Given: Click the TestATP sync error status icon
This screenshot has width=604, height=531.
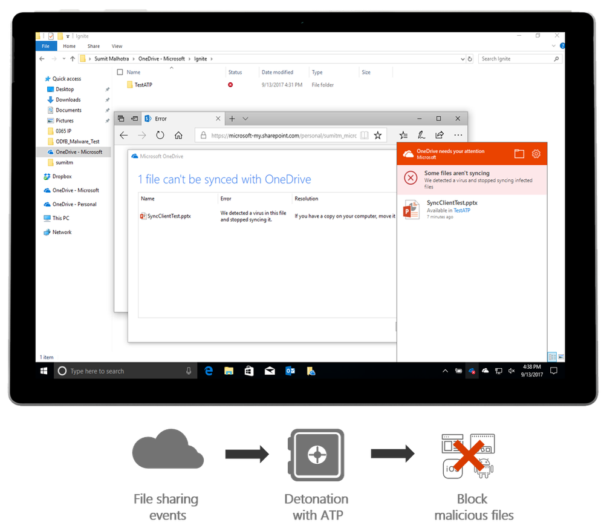Looking at the screenshot, I should pyautogui.click(x=230, y=85).
